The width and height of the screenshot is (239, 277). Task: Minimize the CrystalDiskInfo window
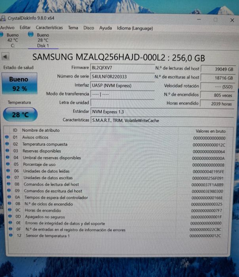coord(199,19)
